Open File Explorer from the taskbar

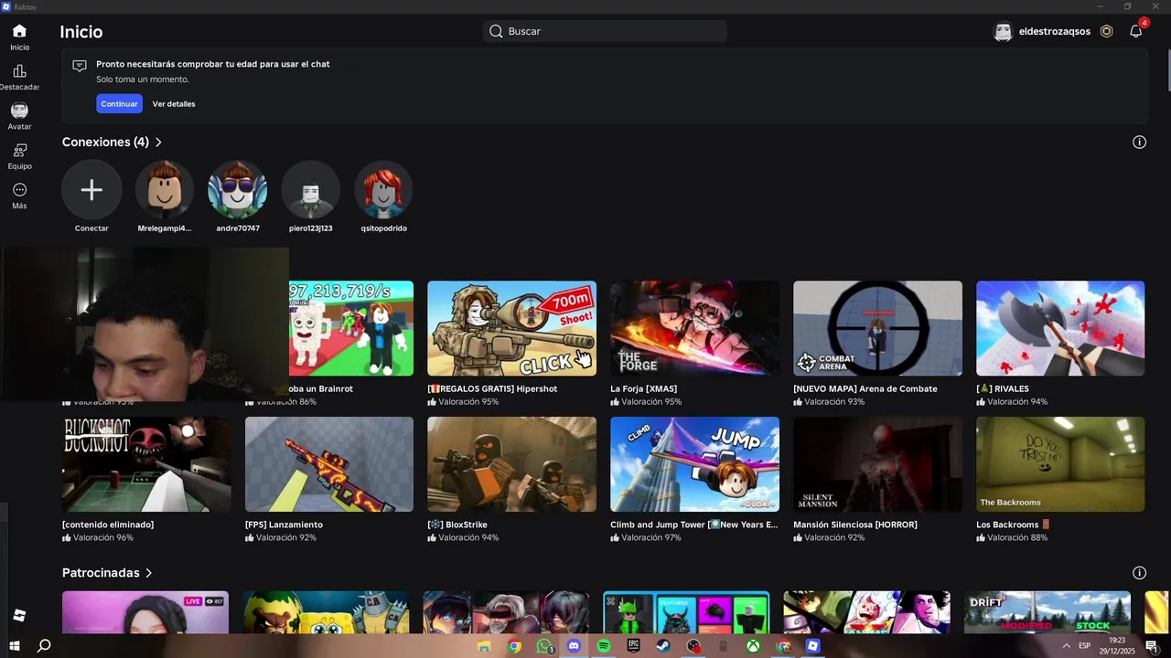click(x=484, y=646)
